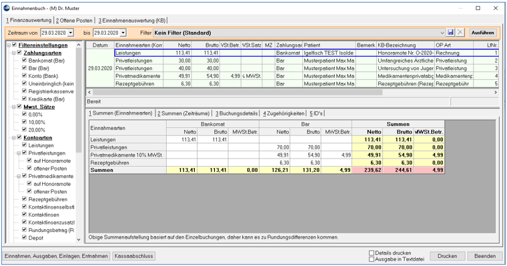This screenshot has width=507, height=266.
Task: Toggle the Depot checkbox
Action: tap(24, 237)
